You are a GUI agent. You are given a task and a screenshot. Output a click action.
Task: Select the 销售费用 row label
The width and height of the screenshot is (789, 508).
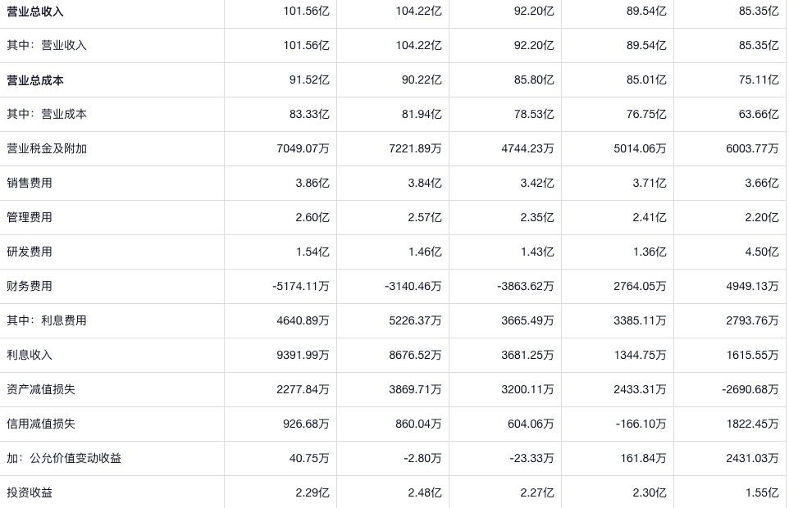[30, 183]
